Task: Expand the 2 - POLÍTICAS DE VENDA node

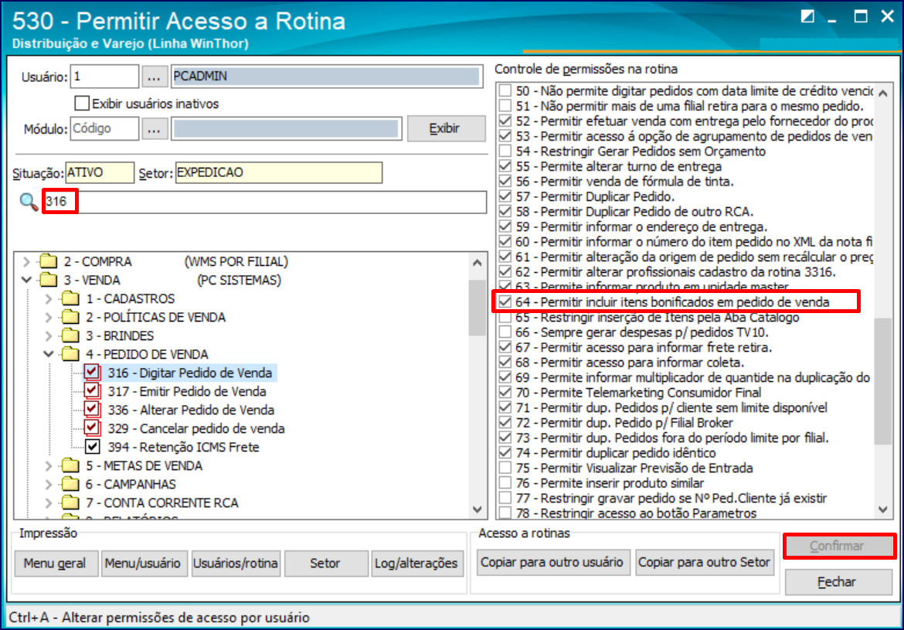Action: (49, 317)
